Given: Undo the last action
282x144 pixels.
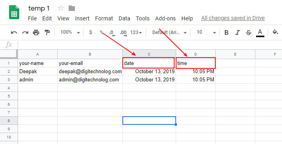Looking at the screenshot, I should point(14,32).
